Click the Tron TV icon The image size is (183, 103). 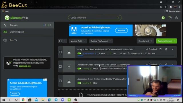(5, 40)
